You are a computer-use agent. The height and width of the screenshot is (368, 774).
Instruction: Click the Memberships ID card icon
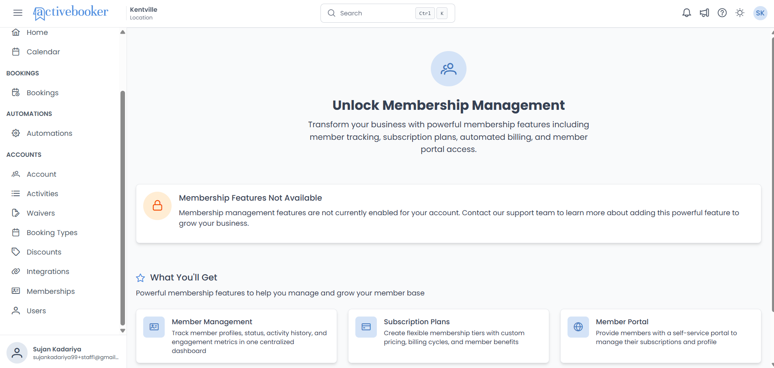16,291
